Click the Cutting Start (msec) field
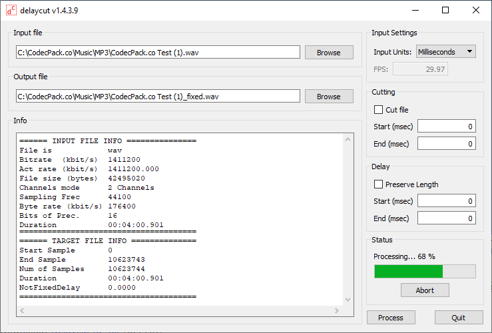The height and width of the screenshot is (333, 492). point(447,126)
